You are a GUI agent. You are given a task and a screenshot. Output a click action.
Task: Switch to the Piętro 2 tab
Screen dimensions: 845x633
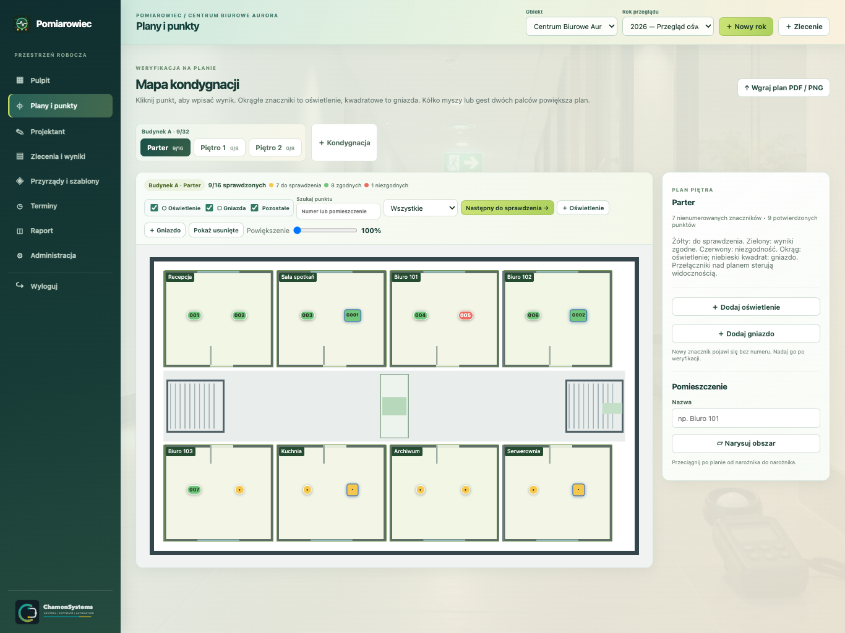[x=275, y=148]
